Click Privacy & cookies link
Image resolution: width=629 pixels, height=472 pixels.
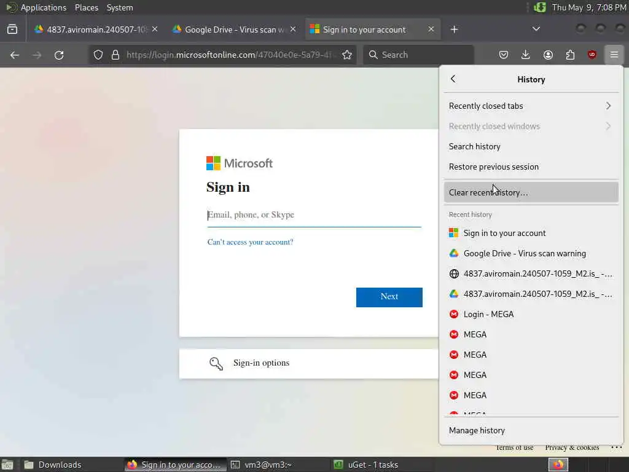[x=572, y=447]
